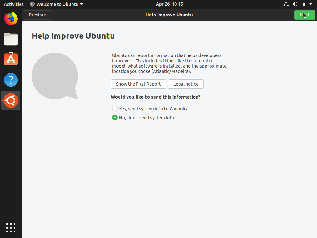Click the Welcome to Ubuntu dock icon
The height and width of the screenshot is (238, 317).
tap(11, 100)
